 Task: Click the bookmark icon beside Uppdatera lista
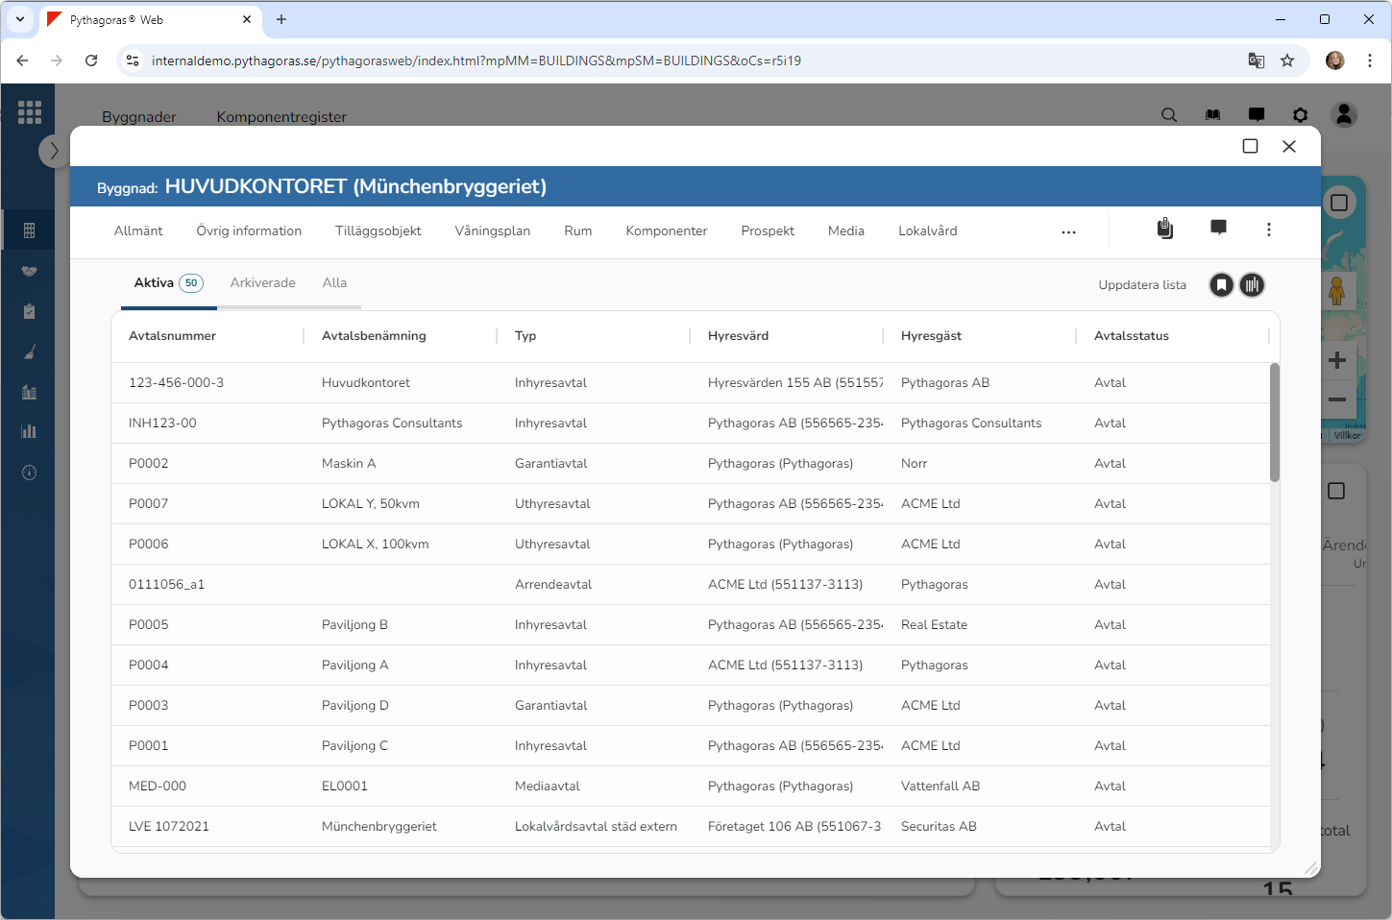tap(1221, 285)
